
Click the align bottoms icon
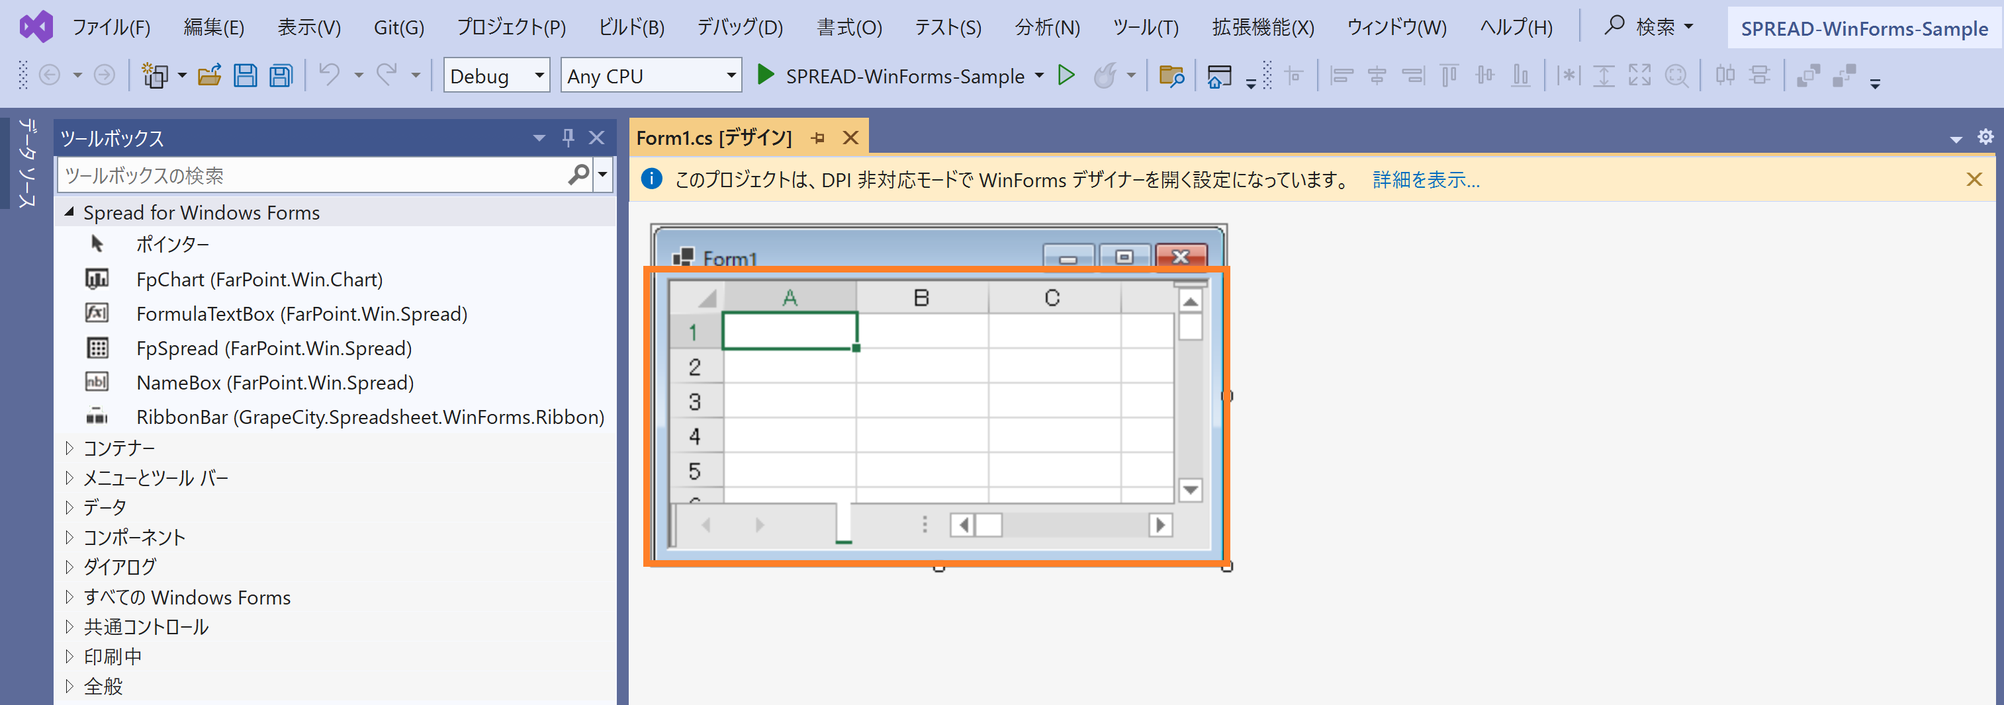click(x=1520, y=75)
